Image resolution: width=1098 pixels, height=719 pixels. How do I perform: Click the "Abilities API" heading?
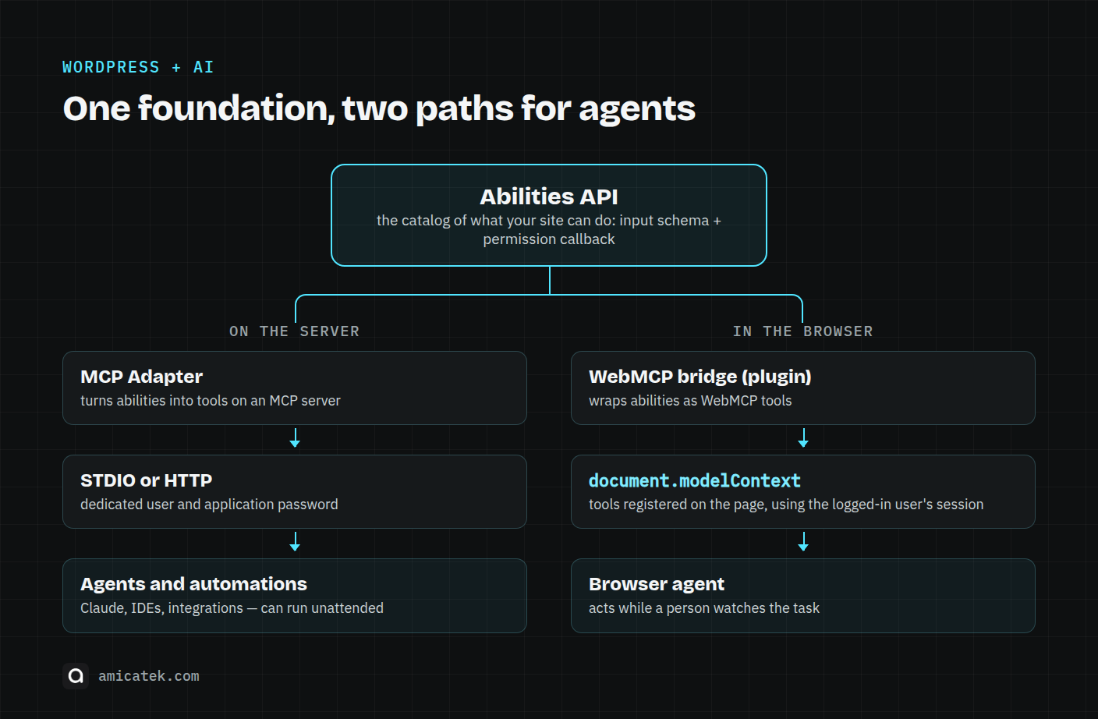click(549, 197)
